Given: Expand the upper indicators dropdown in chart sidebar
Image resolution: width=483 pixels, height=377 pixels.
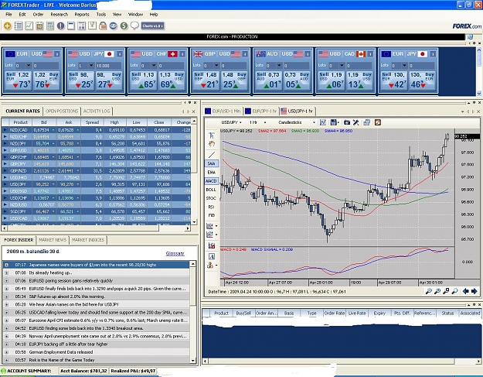Looking at the screenshot, I should click(216, 226).
